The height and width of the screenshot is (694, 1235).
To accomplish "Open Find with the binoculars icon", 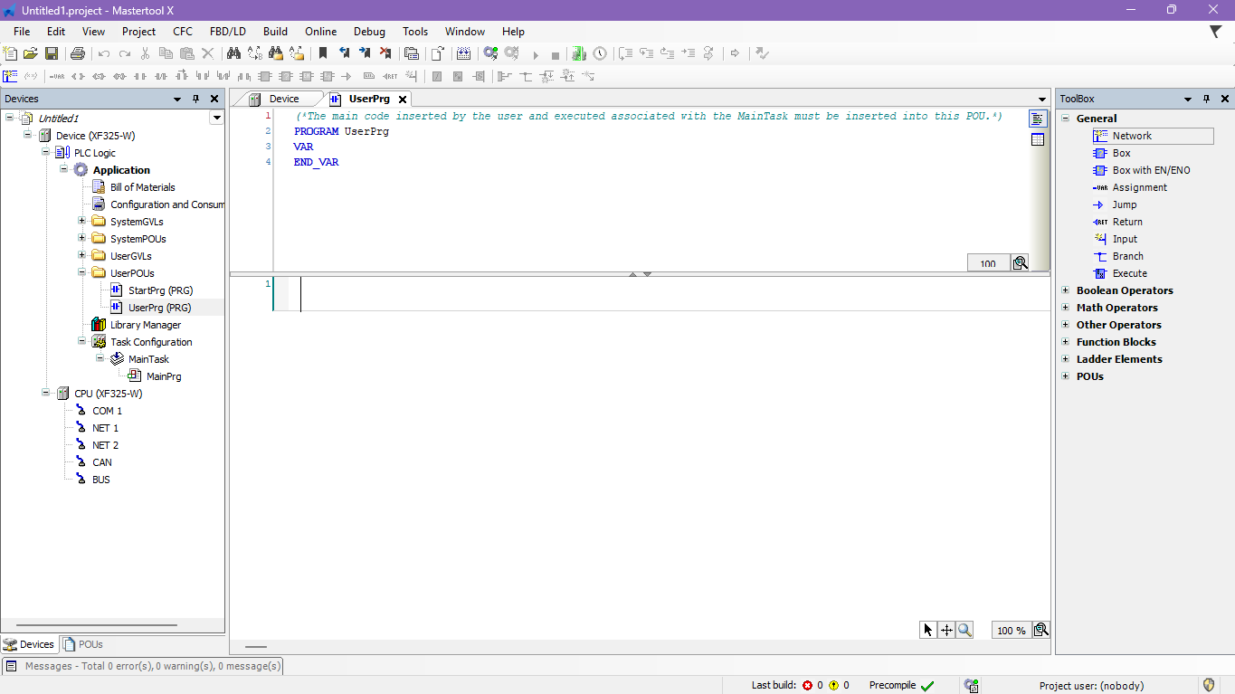I will pyautogui.click(x=233, y=54).
